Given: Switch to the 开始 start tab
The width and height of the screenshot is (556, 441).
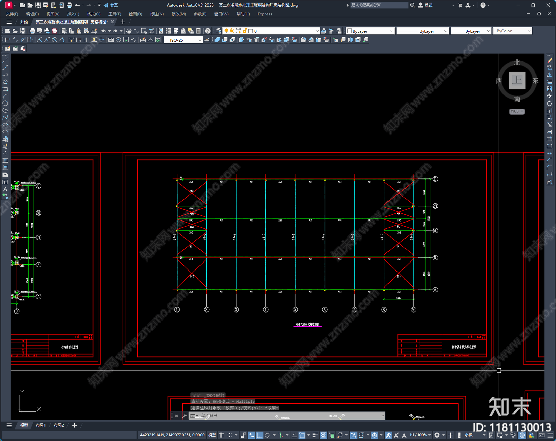Looking at the screenshot, I should [x=24, y=22].
